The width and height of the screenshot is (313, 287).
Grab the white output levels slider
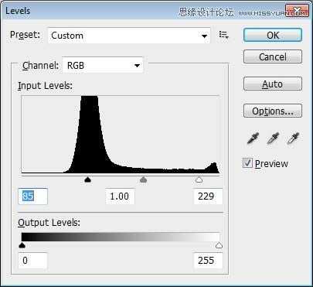click(219, 245)
